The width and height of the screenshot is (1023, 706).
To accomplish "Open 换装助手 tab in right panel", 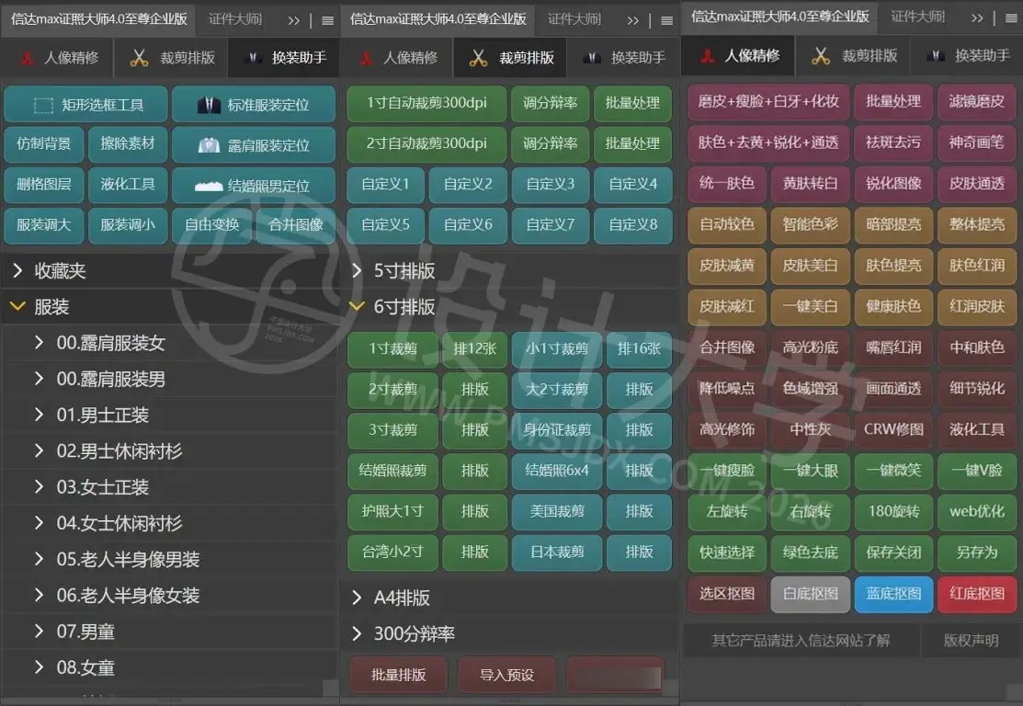I will (968, 56).
